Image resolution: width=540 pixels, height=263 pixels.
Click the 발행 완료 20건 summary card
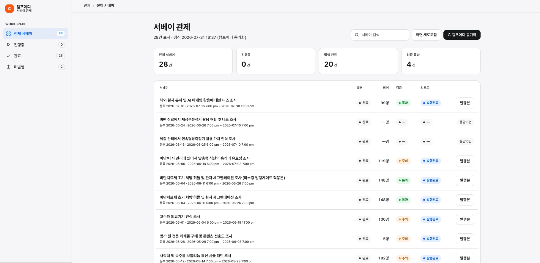(x=358, y=61)
